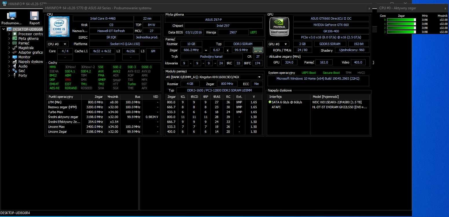This screenshot has height=217, width=449.
Task: Click the NVIDIA GeForce logo
Action: (x=279, y=27)
